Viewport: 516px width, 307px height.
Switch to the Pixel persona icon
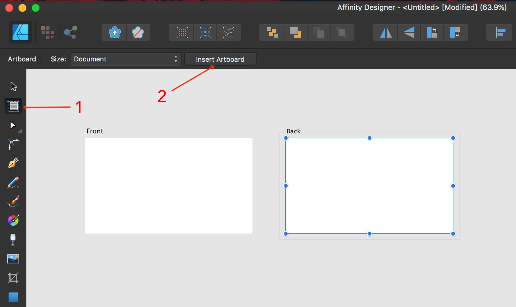pos(48,32)
